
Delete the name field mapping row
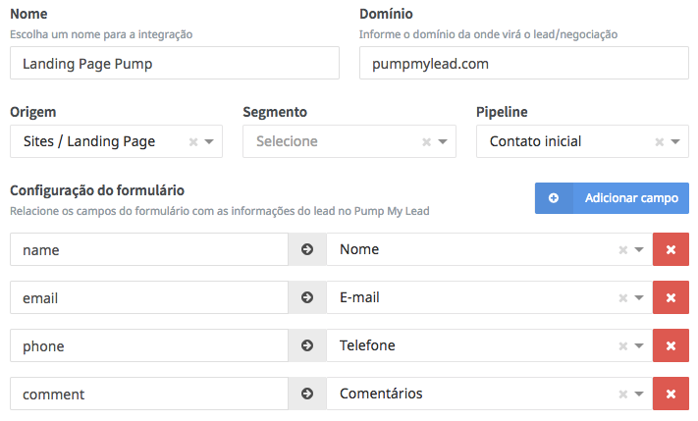pyautogui.click(x=671, y=249)
